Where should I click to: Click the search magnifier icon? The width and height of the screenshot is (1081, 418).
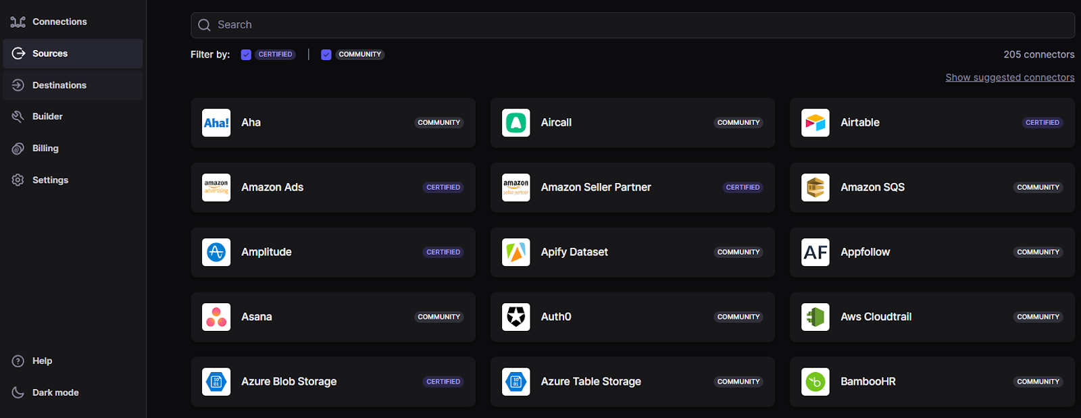click(x=204, y=25)
